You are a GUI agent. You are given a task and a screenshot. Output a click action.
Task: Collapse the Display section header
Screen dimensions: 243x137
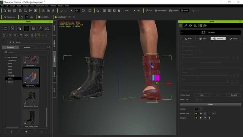click(210, 104)
